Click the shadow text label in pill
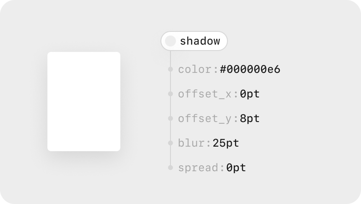This screenshot has width=361, height=204. (x=200, y=41)
